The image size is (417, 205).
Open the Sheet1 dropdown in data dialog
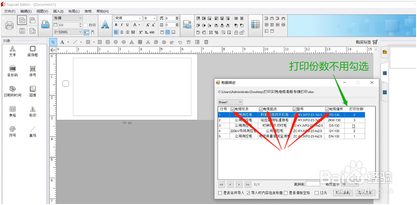tap(230, 102)
